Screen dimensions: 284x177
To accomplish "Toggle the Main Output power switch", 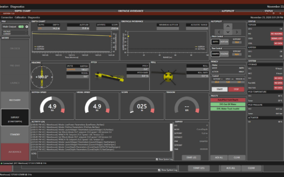I will 21,27.
